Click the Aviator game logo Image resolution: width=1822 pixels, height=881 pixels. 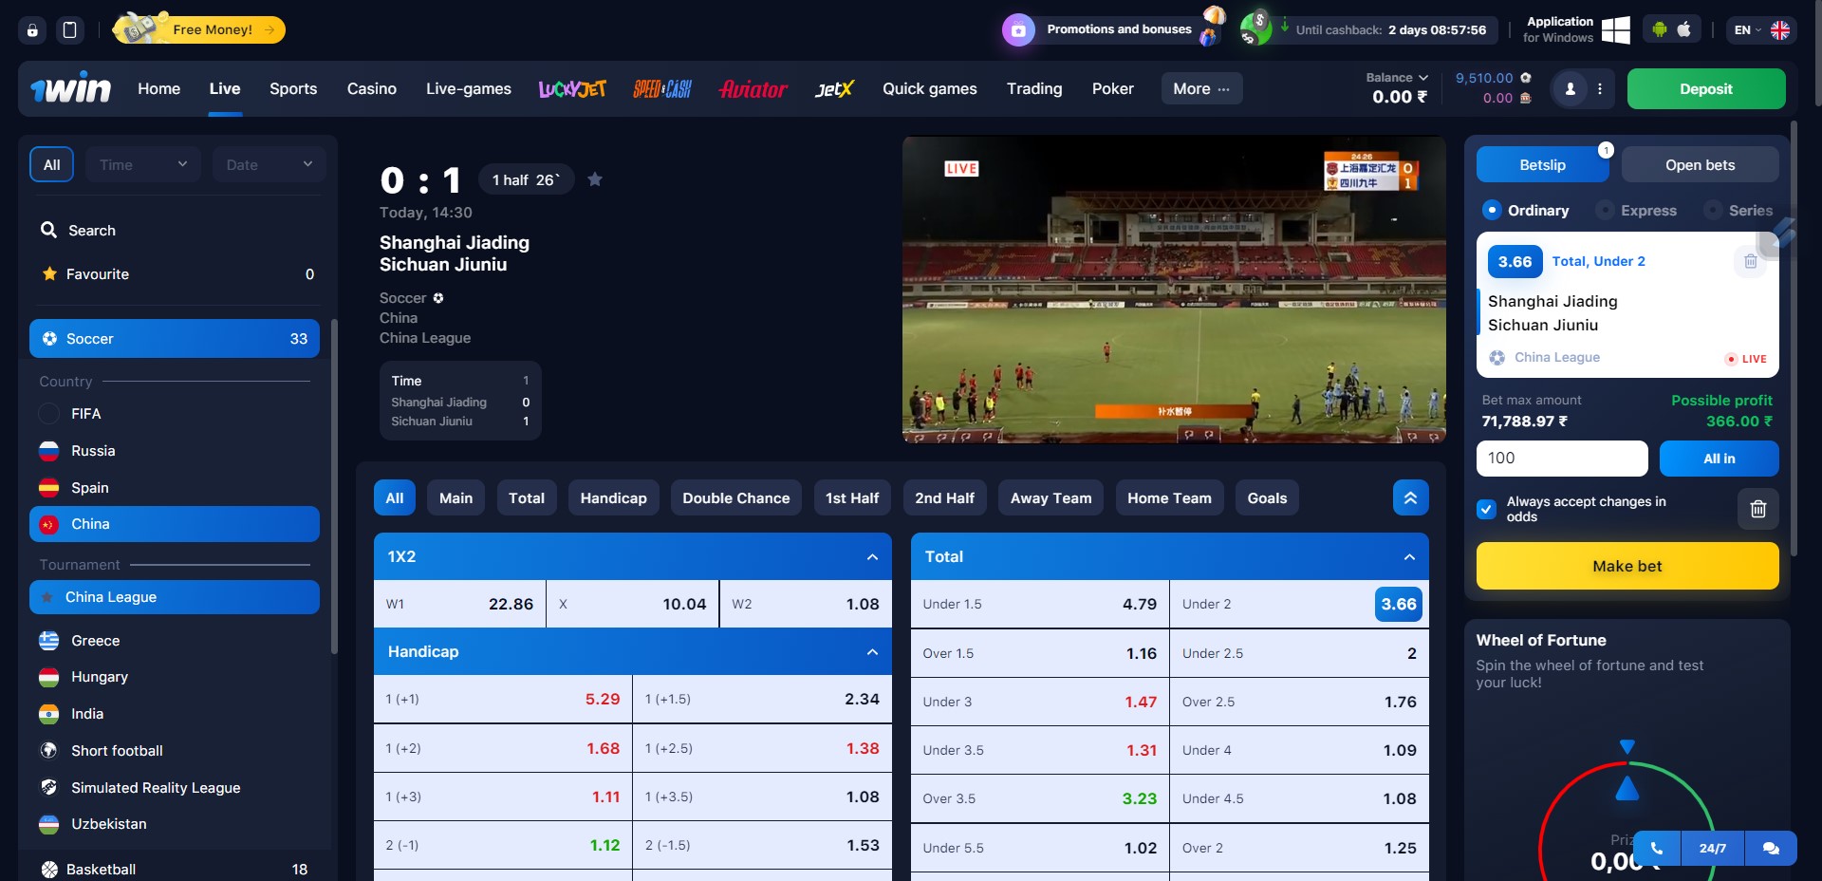tap(753, 89)
